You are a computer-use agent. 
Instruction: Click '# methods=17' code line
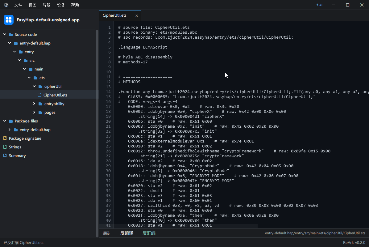(x=133, y=62)
